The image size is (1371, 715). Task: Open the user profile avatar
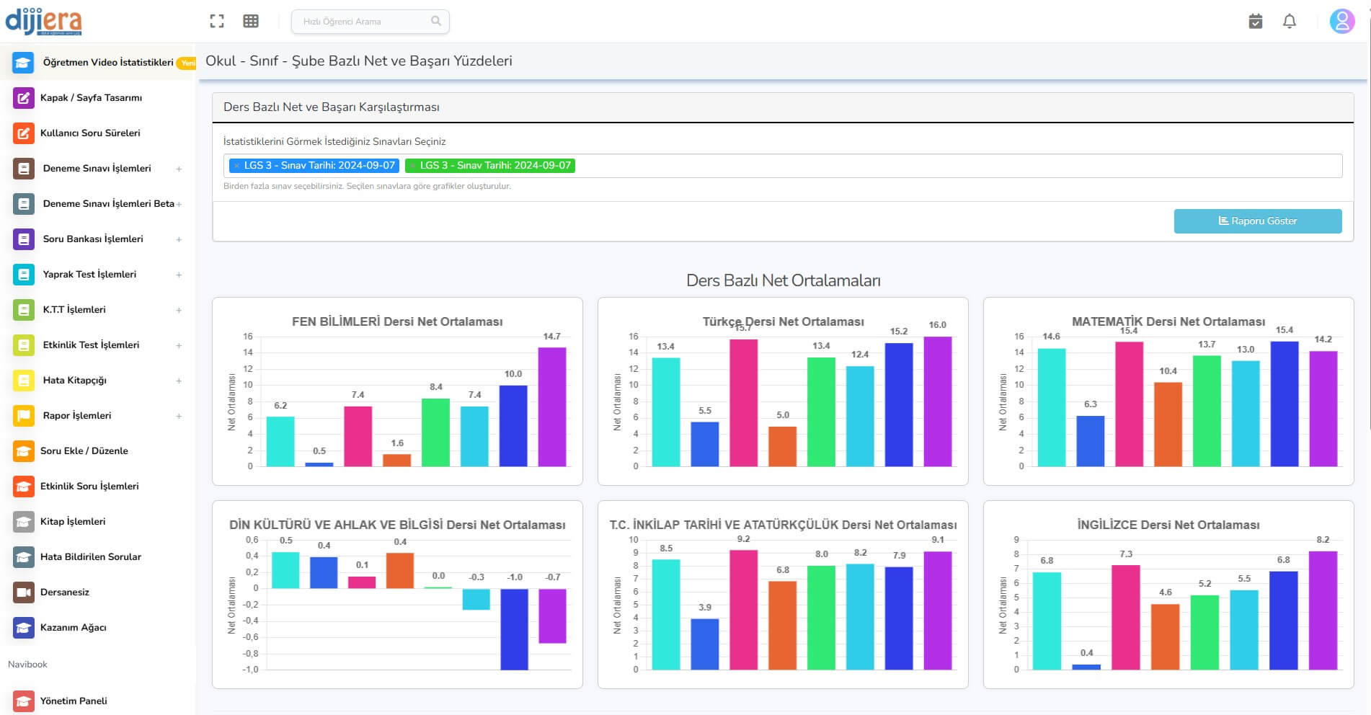tap(1341, 22)
